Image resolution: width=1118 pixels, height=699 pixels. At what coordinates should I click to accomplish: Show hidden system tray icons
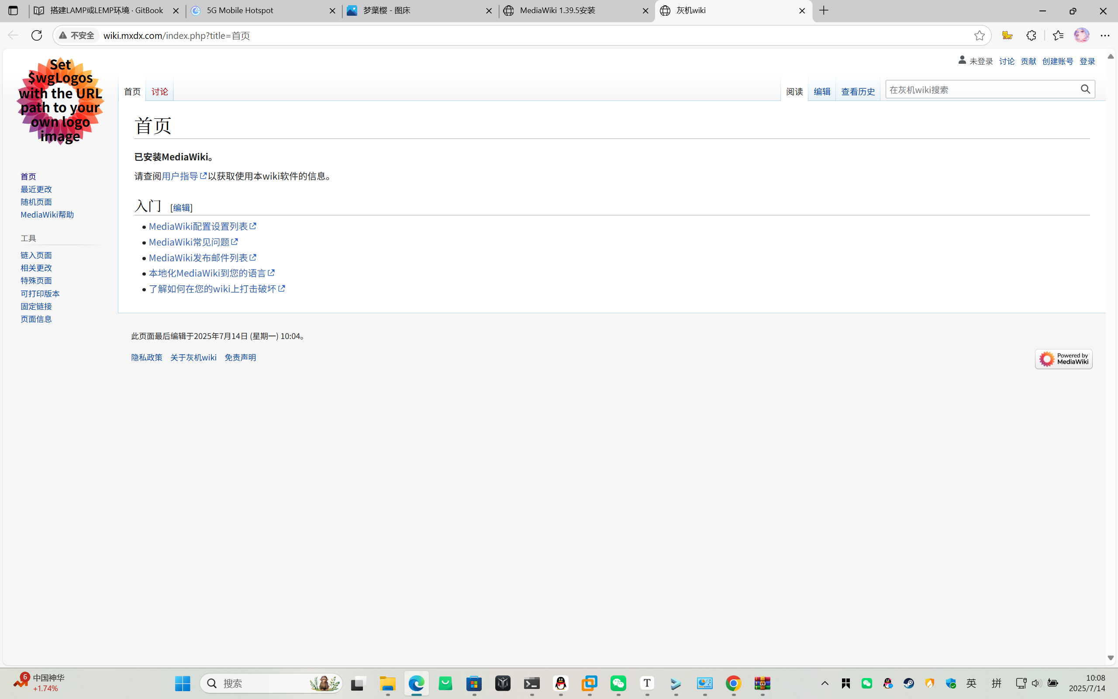[x=825, y=683]
